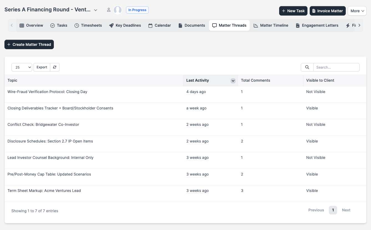Open Term Sheet Markup: Acme Ventures Lead thread
The width and height of the screenshot is (371, 230).
pos(44,191)
